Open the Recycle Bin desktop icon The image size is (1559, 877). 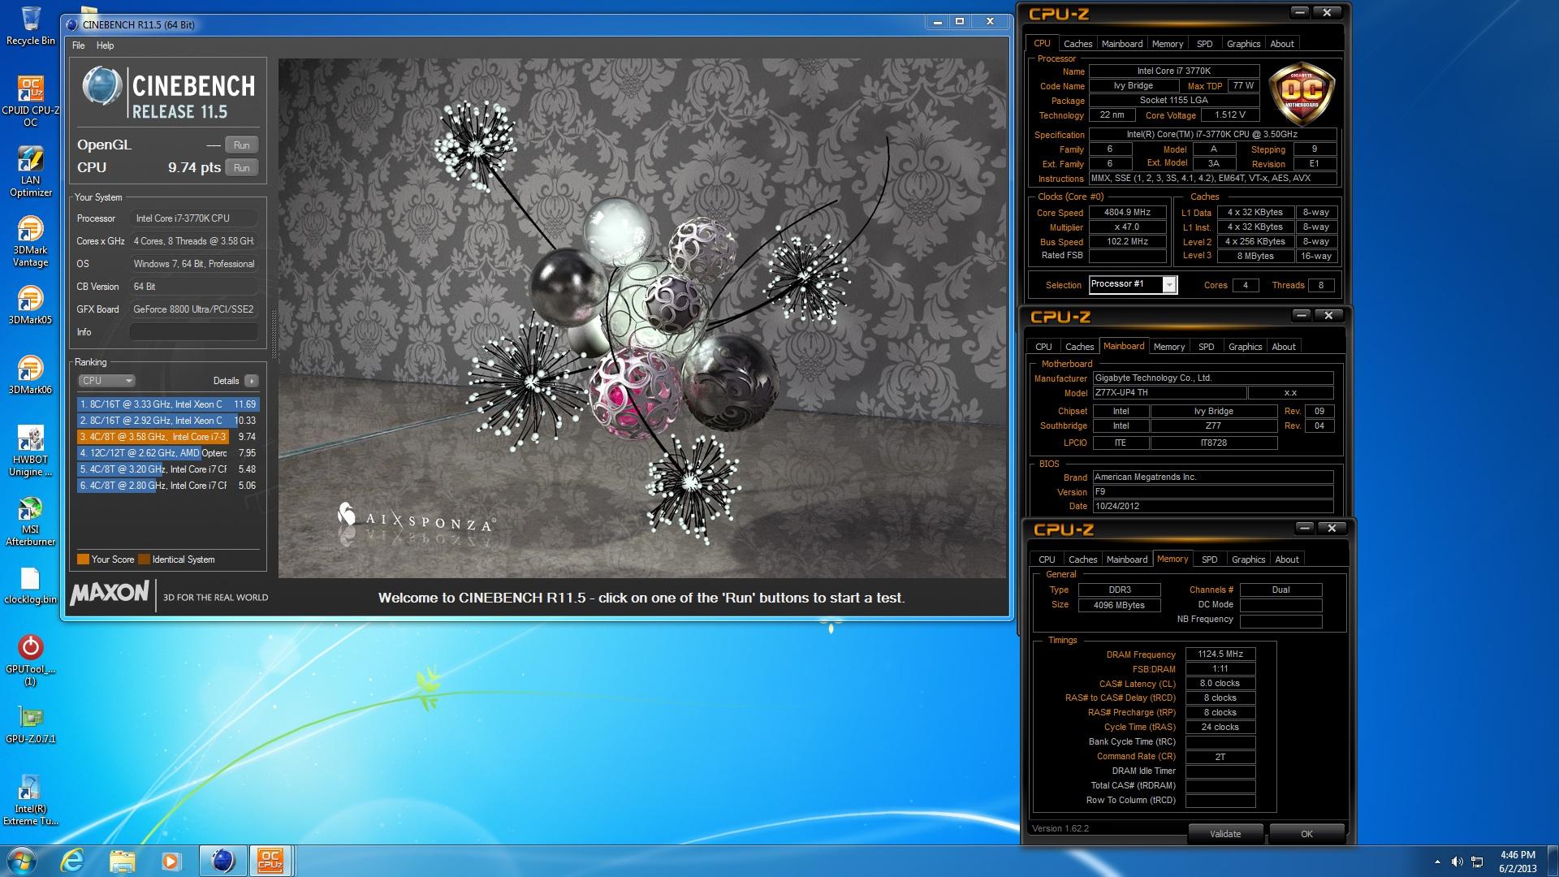pyautogui.click(x=30, y=26)
